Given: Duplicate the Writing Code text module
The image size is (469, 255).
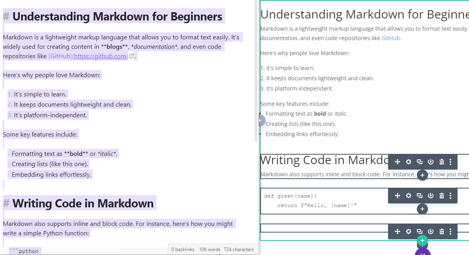Looking at the screenshot, I should [x=420, y=162].
